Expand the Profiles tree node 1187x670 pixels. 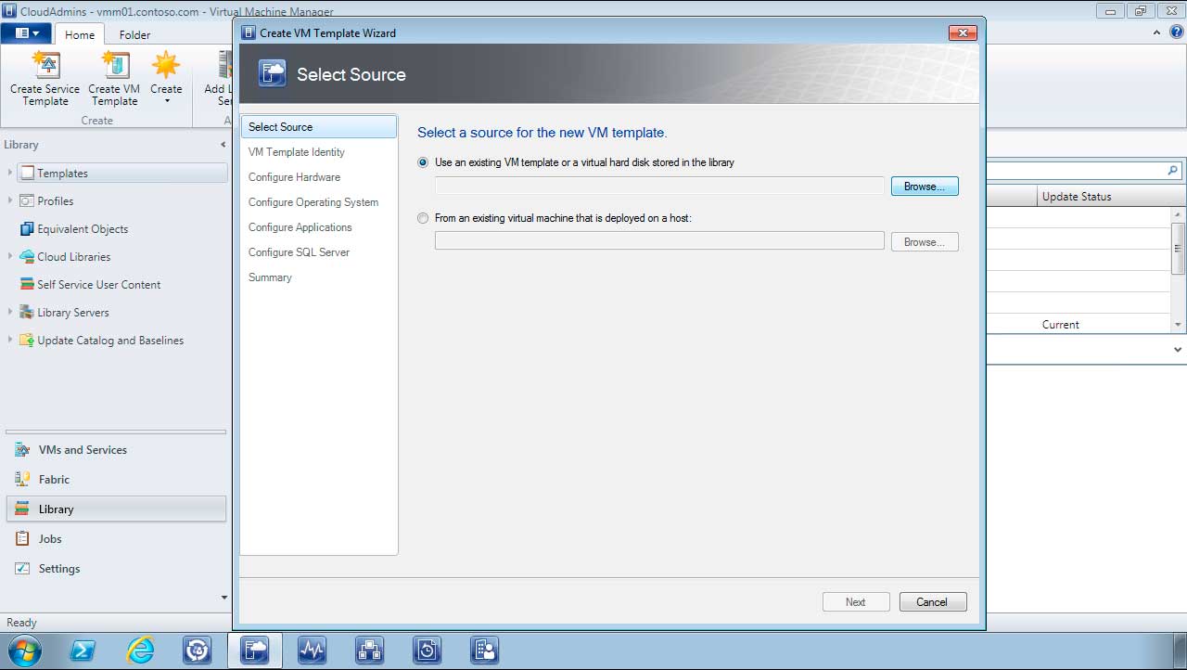pos(10,200)
